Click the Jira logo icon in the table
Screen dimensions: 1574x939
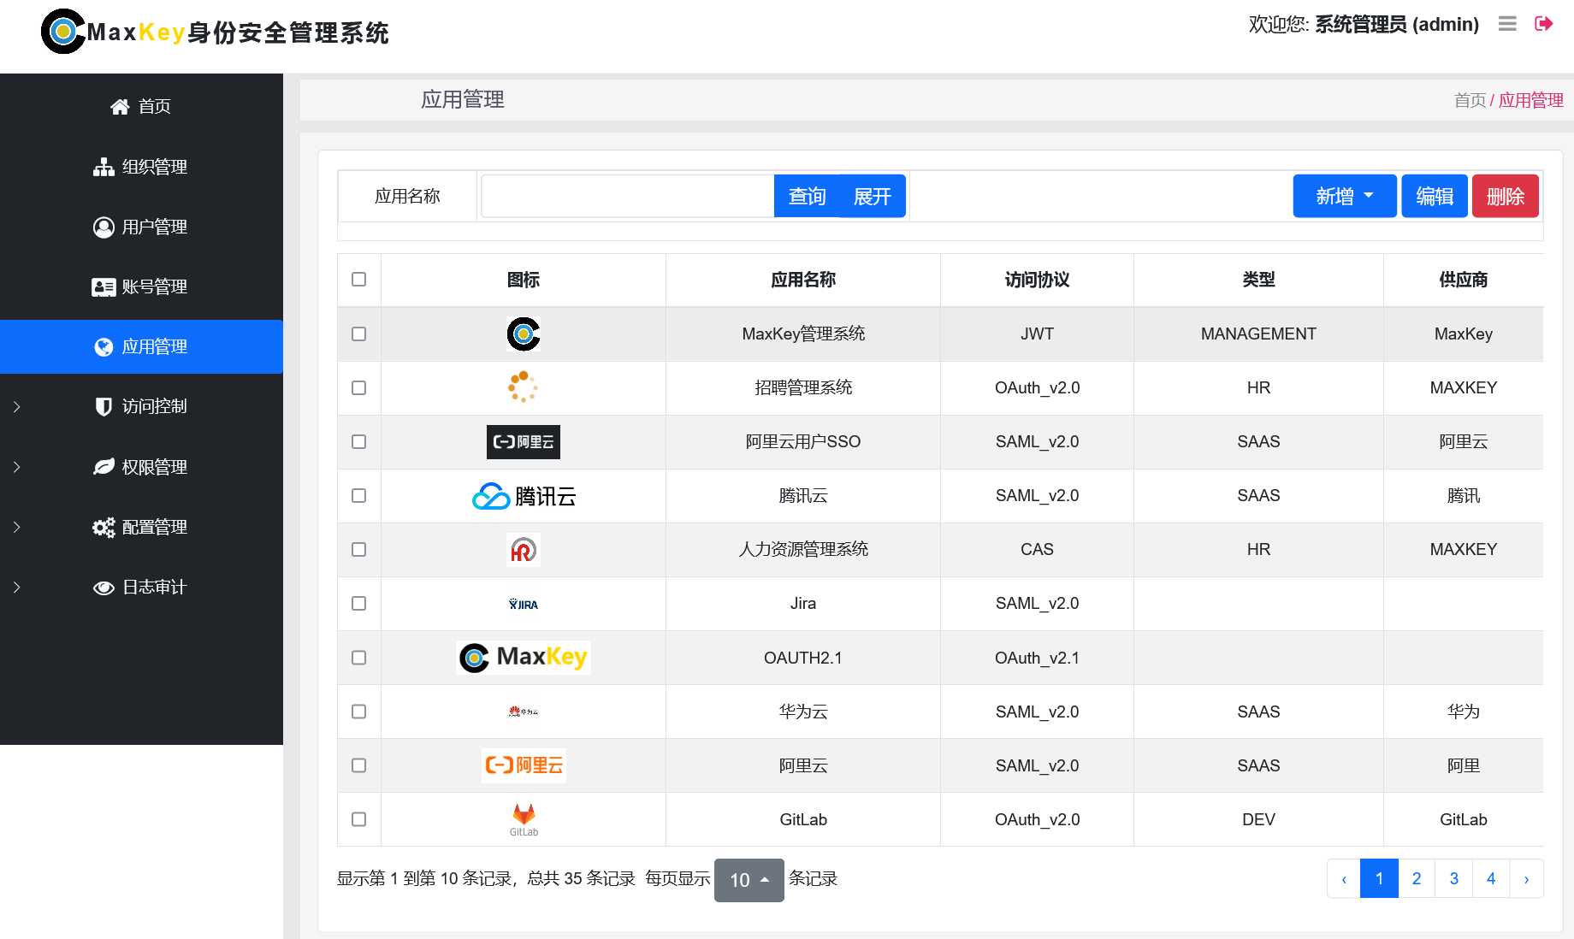click(524, 604)
